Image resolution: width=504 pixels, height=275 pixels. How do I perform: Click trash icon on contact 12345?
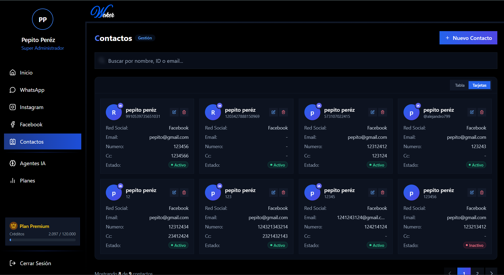[382, 193]
